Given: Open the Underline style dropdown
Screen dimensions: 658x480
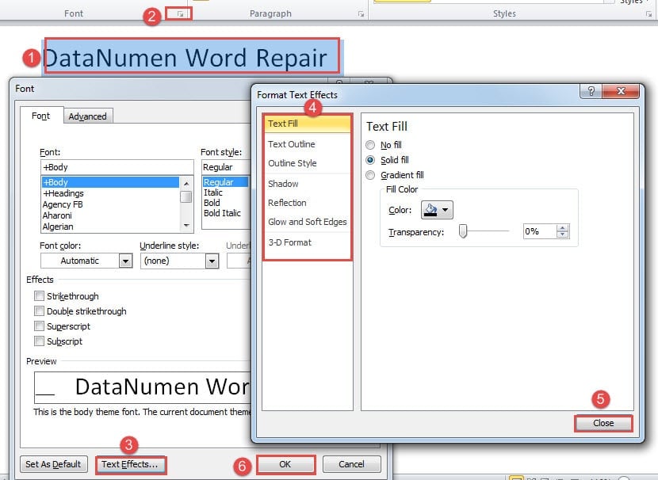Looking at the screenshot, I should tap(210, 261).
